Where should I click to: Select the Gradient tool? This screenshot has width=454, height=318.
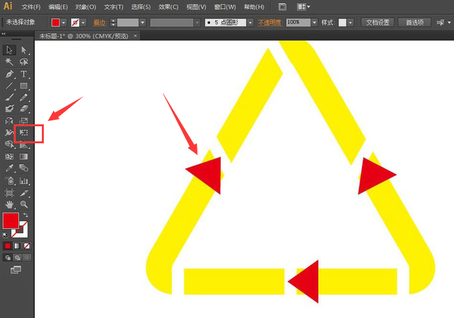click(x=24, y=156)
